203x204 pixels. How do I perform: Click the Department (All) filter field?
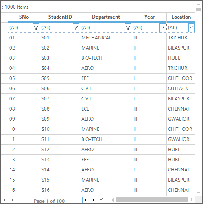103,28
